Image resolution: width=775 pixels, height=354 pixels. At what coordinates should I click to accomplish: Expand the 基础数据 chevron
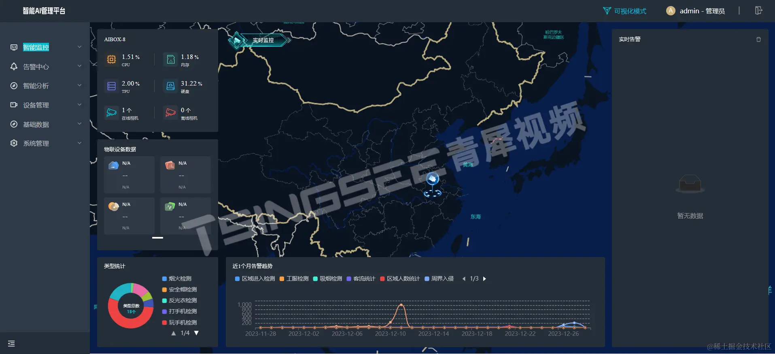pyautogui.click(x=80, y=124)
